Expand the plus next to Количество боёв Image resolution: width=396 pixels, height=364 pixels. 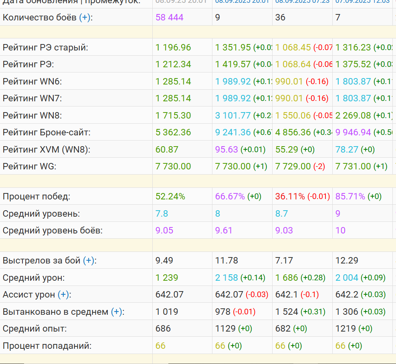click(x=85, y=18)
